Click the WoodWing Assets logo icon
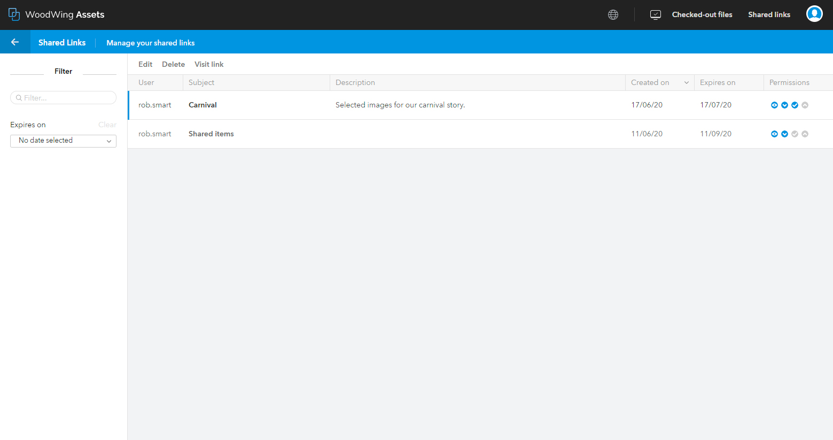The height and width of the screenshot is (440, 833). 14,14
